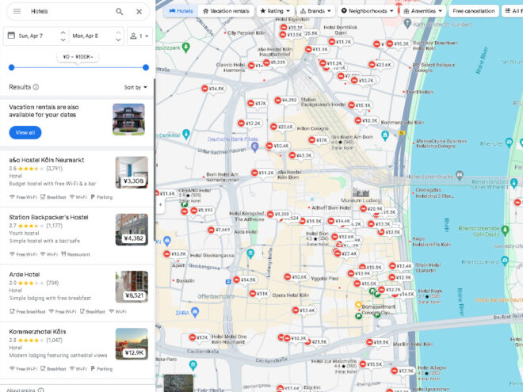Increase check-out date with up arrow

point(118,32)
